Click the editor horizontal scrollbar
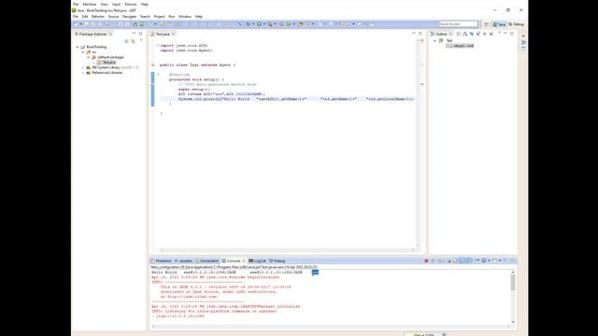Viewport: 598px width, 336px height. pyautogui.click(x=287, y=250)
